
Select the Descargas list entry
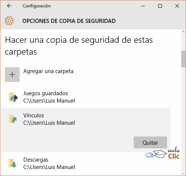click(x=86, y=163)
